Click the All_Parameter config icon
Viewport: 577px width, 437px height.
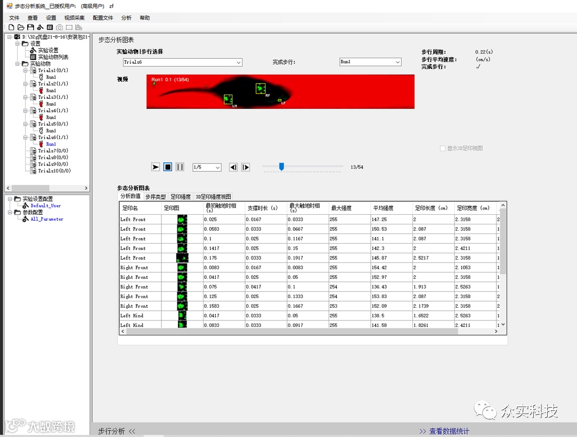coord(26,219)
